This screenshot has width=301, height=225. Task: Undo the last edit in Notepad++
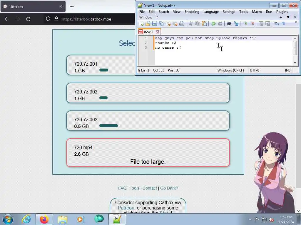[213, 23]
